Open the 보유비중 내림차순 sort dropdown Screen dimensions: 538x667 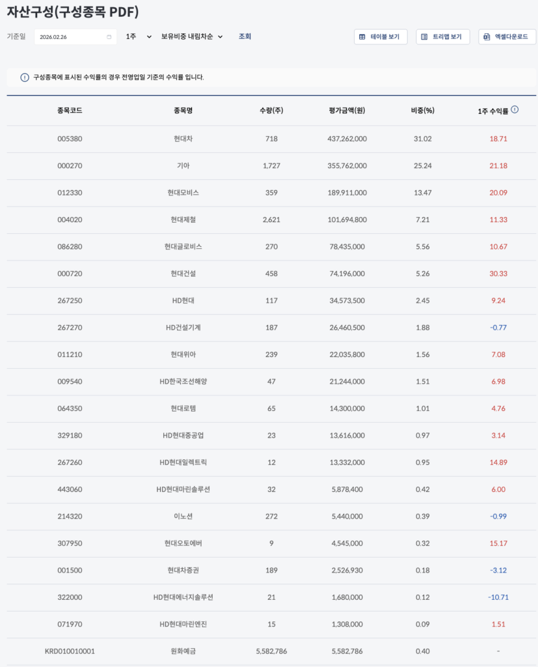point(192,36)
